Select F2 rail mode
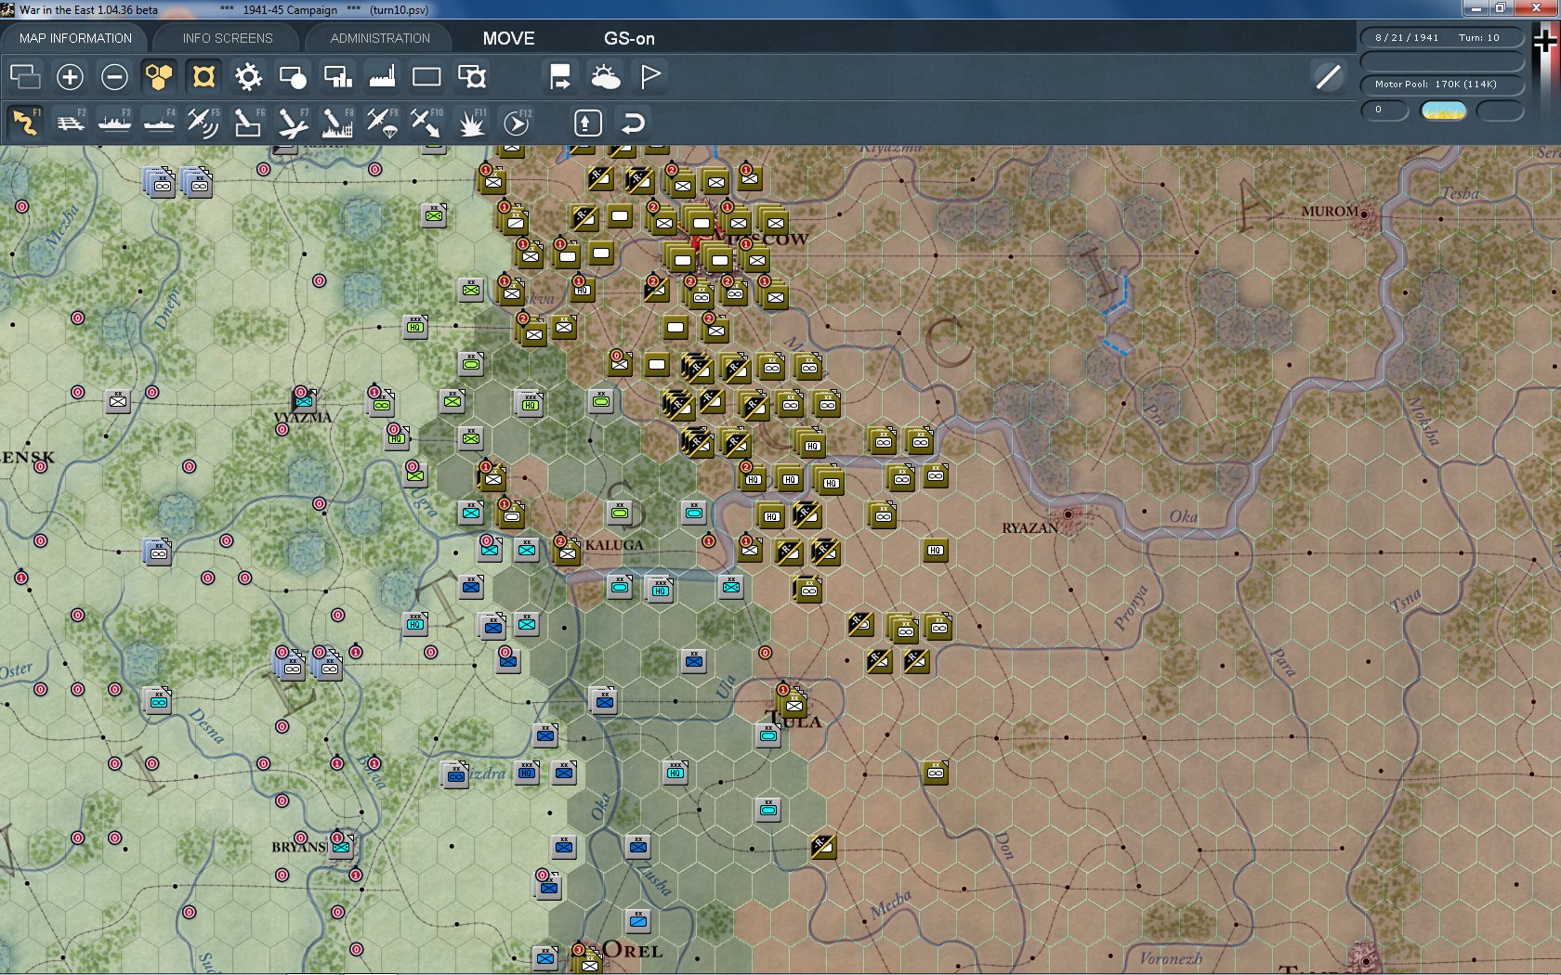 coord(71,123)
